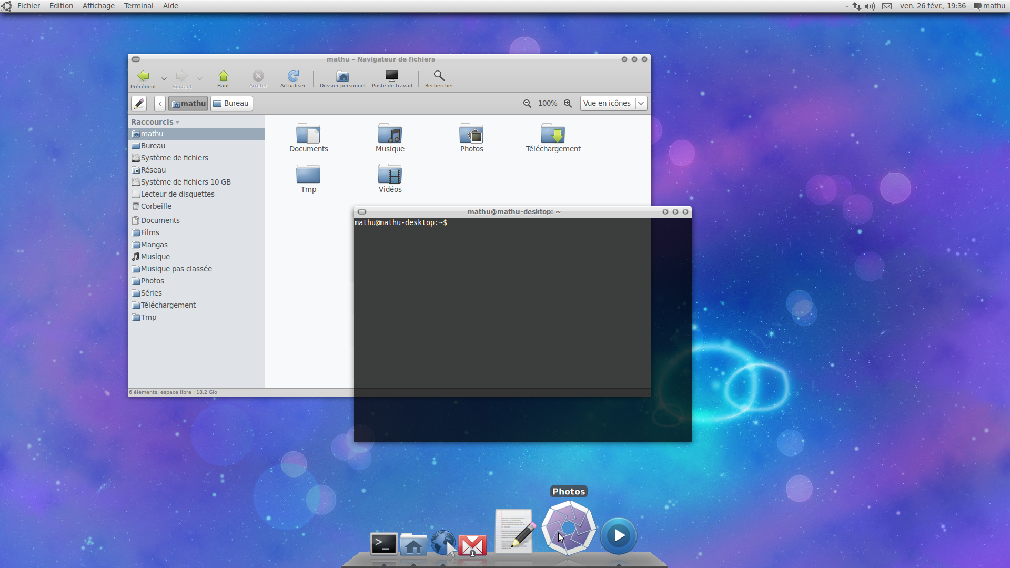Open Système de fichiers 10 GB

click(196, 182)
